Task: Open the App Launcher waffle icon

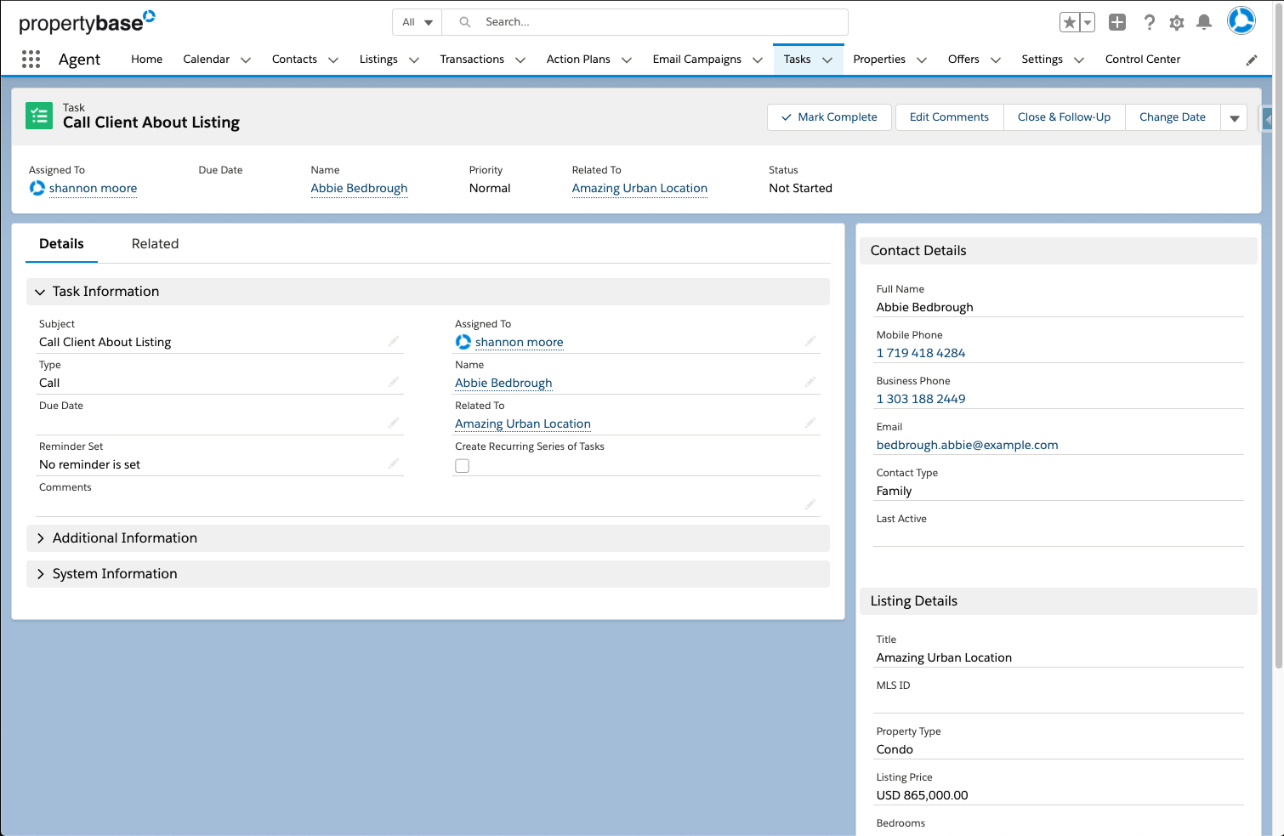Action: (31, 59)
